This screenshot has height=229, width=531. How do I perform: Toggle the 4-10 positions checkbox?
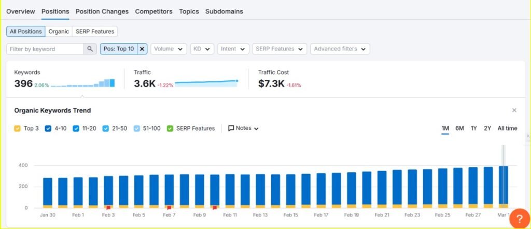(x=48, y=128)
